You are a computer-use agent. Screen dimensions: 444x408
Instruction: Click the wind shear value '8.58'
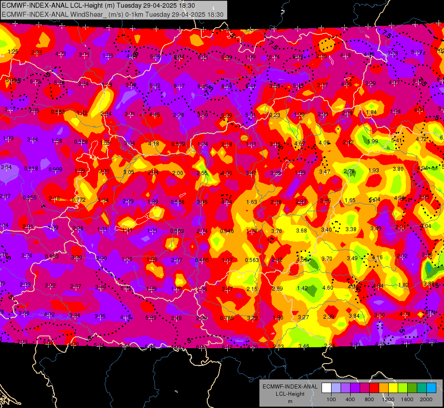(227, 86)
